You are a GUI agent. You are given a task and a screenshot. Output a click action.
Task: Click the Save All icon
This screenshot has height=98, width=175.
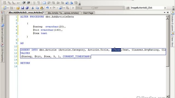pyautogui.click(x=27, y=8)
